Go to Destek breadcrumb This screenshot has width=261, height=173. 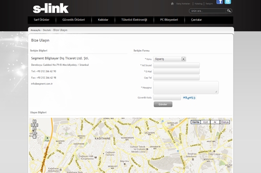tap(47, 30)
